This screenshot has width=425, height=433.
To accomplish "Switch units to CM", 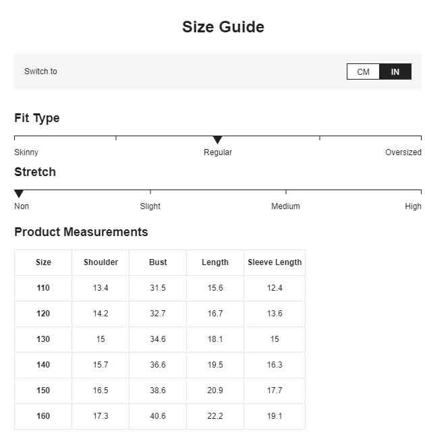I will coord(363,71).
